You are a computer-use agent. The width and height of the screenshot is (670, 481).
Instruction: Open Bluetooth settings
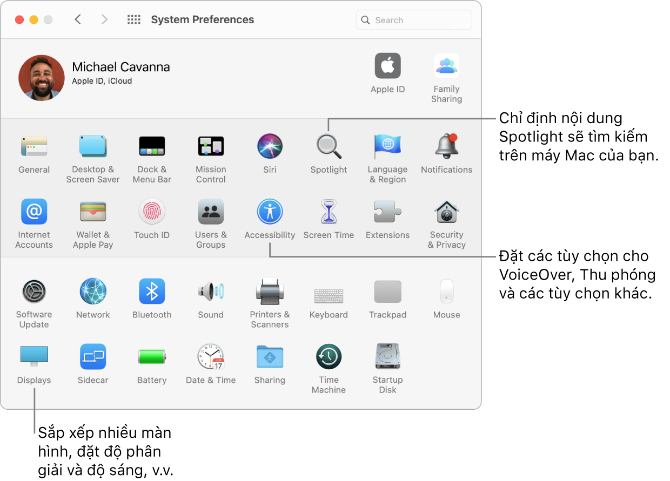click(152, 292)
